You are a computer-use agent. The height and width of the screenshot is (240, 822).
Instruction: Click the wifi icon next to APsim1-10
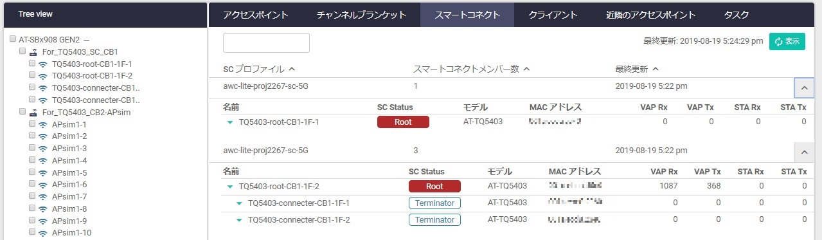point(43,233)
